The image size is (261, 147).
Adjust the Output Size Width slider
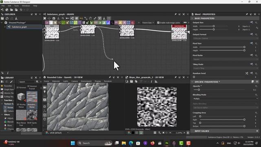tap(214, 26)
